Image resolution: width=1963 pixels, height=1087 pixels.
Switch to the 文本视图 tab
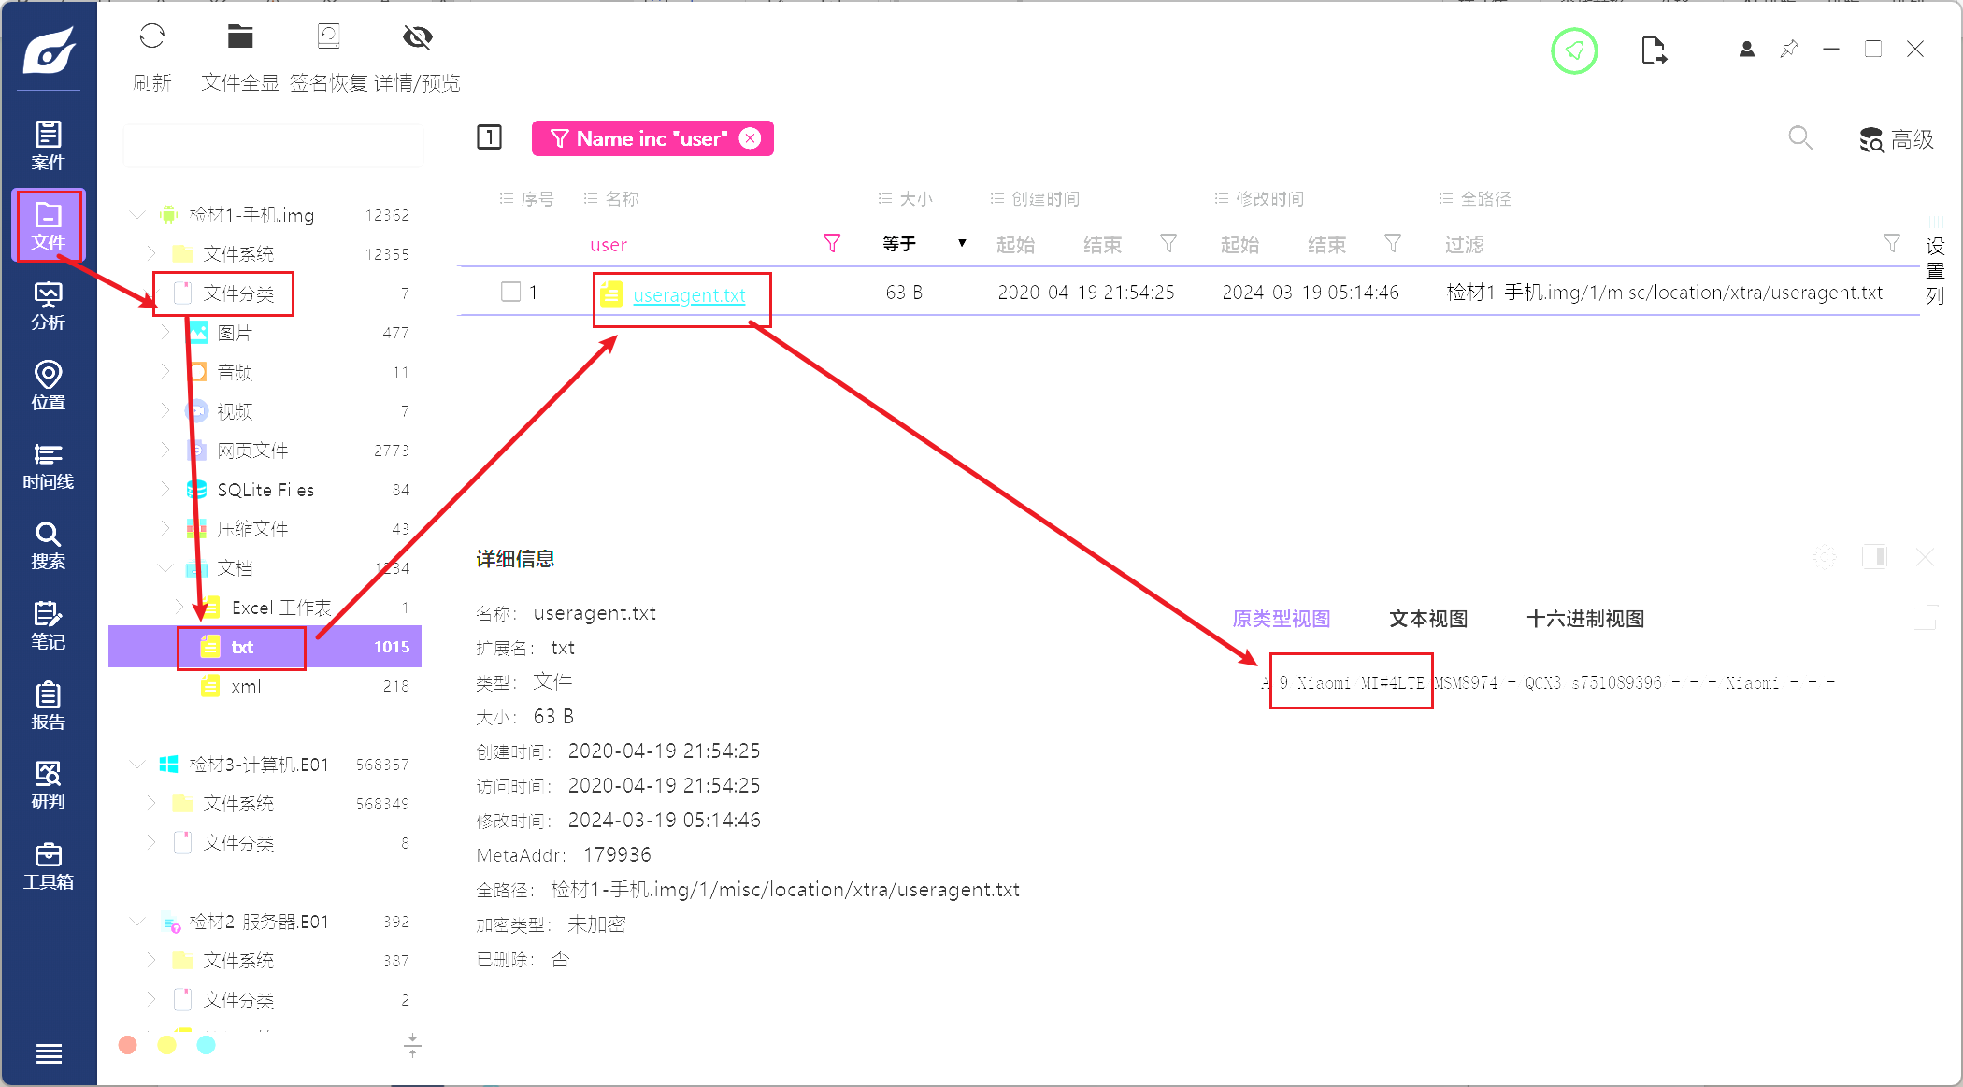click(1427, 619)
